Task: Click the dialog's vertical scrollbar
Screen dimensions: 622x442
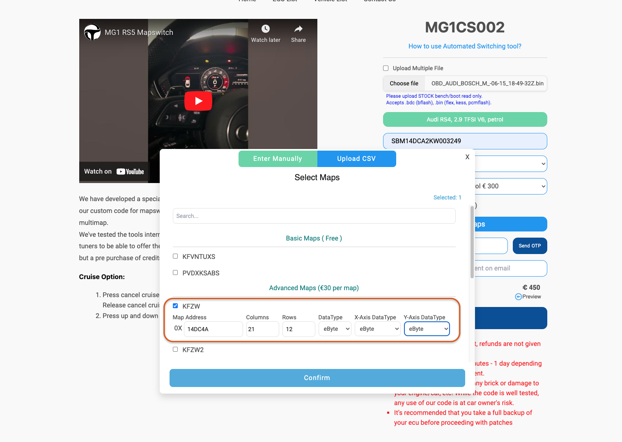Action: (x=472, y=242)
